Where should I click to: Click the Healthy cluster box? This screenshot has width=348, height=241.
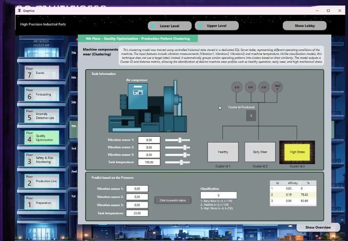223,152
